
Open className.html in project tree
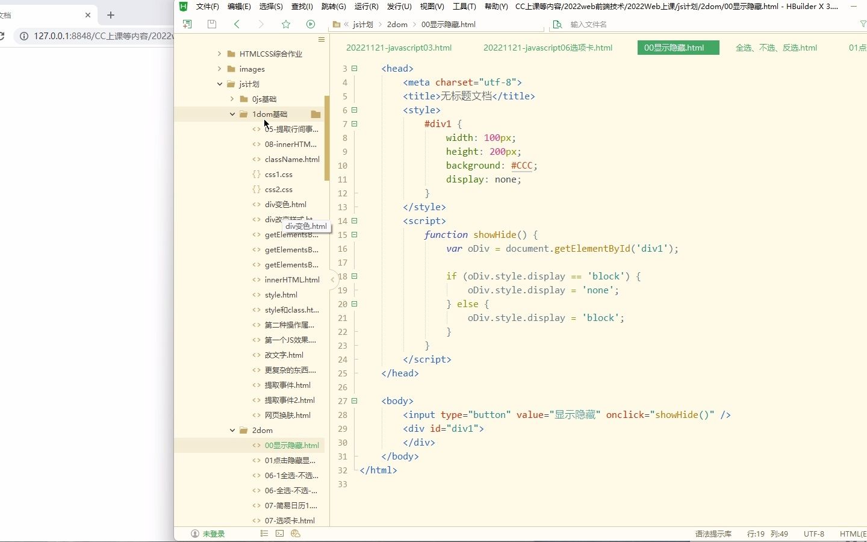click(x=292, y=159)
